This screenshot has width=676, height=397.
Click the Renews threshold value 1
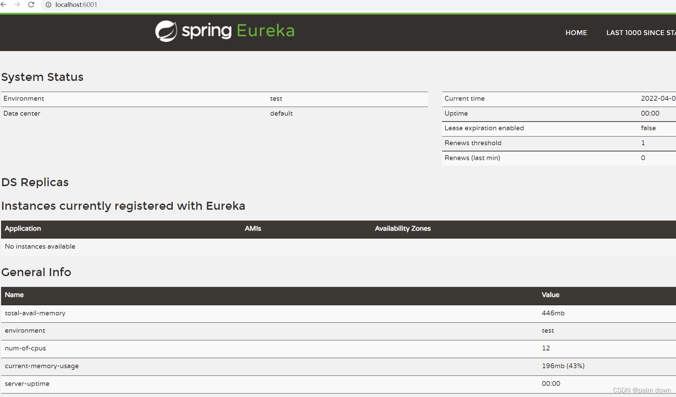[x=643, y=143]
